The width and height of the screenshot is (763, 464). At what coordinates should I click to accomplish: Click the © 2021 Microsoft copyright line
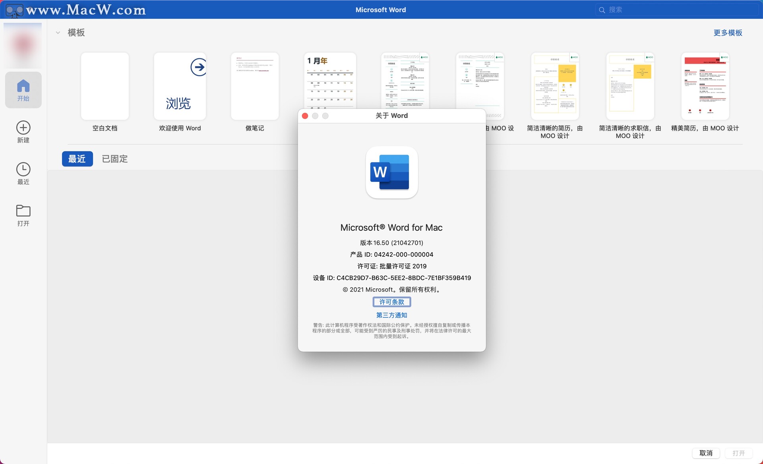click(x=392, y=290)
